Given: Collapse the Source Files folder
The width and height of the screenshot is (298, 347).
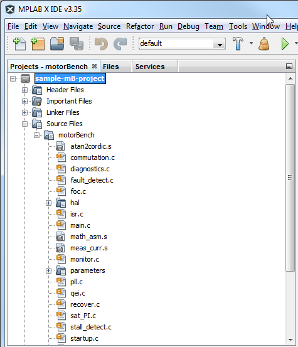Looking at the screenshot, I should click(24, 124).
